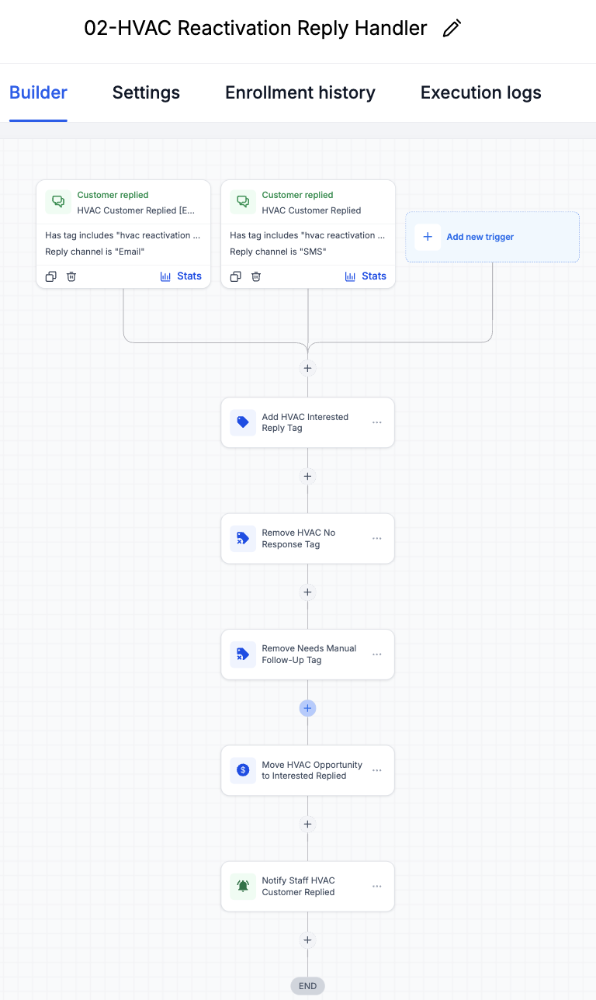Click remove-tag icon on Remove HVAC No Response
Screen dimensions: 596x1000
(x=243, y=538)
